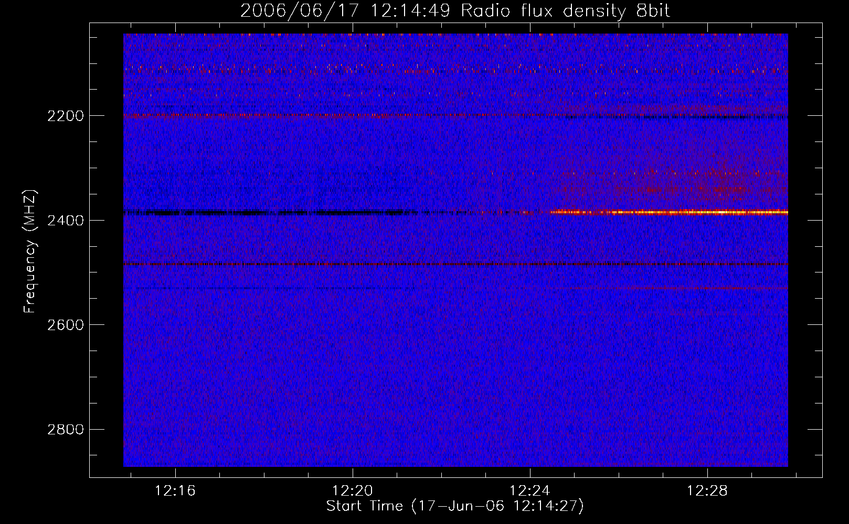This screenshot has height=524, width=849.
Task: Select the 2200 frequency tick label
Action: (x=66, y=116)
